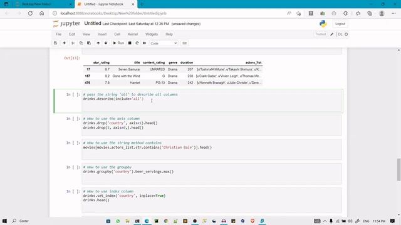Open the Widgets menu
The height and width of the screenshot is (225, 401).
click(152, 34)
